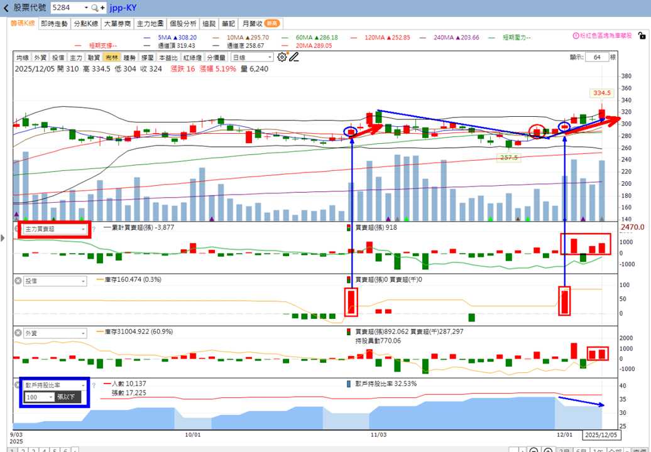Switch to the 大量券商 tab
Screen dimensions: 651x452
118,24
